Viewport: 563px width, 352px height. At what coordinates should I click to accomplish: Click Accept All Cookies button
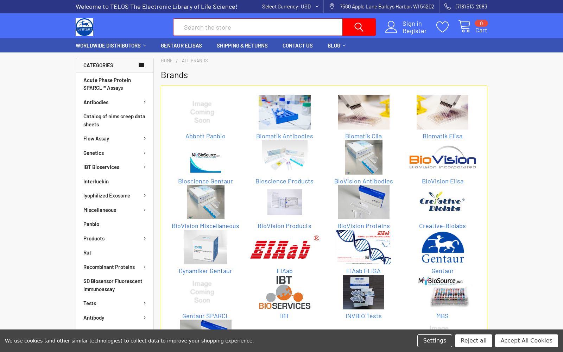coord(526,341)
